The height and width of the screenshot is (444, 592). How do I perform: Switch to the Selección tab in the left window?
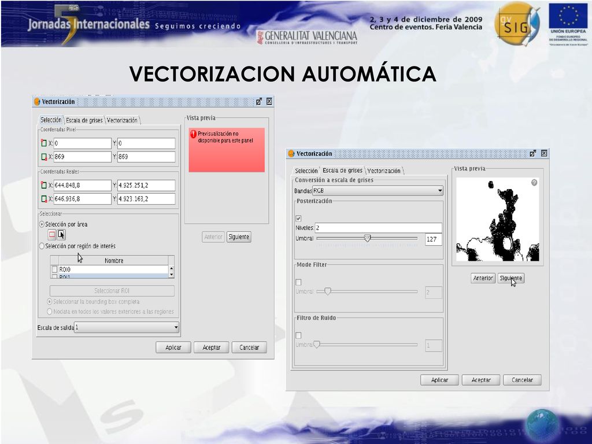coord(51,120)
